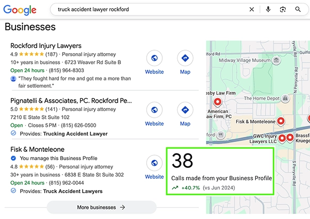Click the restaurant fork-and-knife map marker
Image resolution: width=310 pixels, height=219 pixels.
[221, 135]
